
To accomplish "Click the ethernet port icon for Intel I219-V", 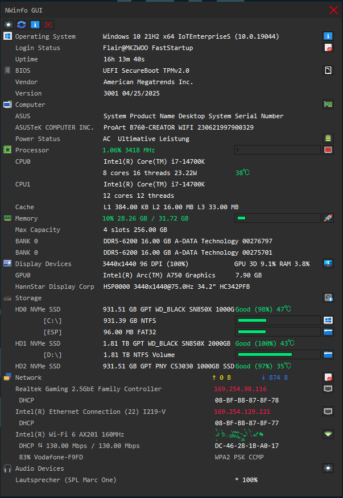I will pos(328,412).
